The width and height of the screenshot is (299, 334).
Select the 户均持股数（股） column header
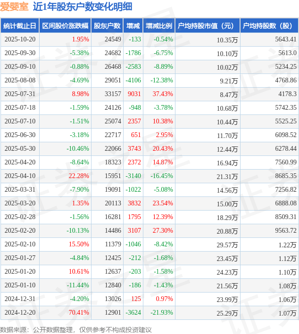269,26
